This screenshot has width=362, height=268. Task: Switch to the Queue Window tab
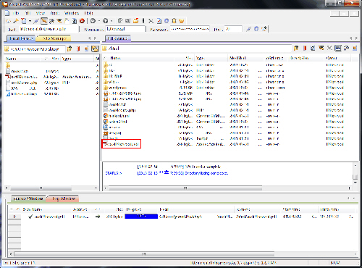[x=28, y=198]
